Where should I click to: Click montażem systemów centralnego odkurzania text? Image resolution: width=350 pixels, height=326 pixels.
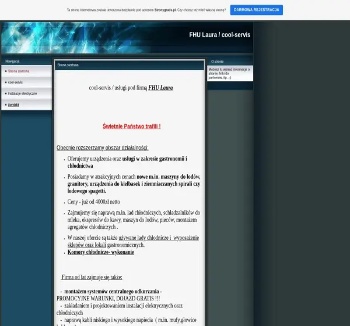point(111,291)
